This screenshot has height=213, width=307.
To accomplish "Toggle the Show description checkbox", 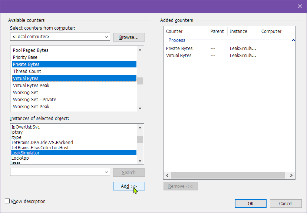I will (x=7, y=201).
